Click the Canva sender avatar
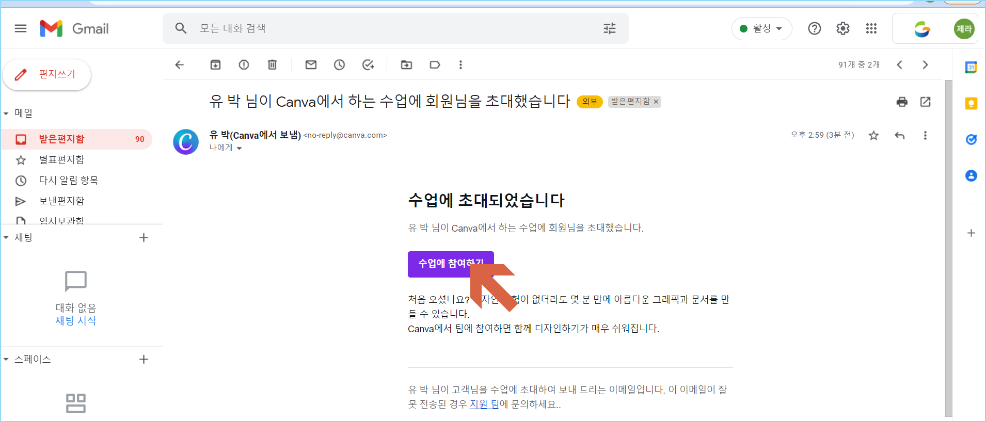986x422 pixels. (186, 142)
